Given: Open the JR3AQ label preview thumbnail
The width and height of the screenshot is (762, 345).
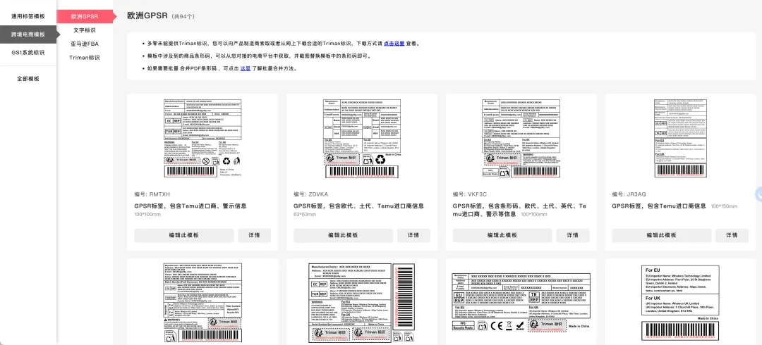Looking at the screenshot, I should 680,138.
